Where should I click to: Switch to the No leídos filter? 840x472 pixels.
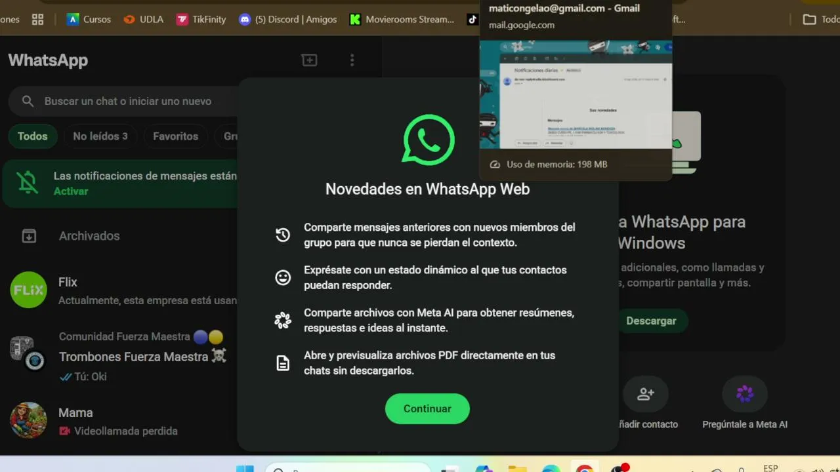point(100,136)
